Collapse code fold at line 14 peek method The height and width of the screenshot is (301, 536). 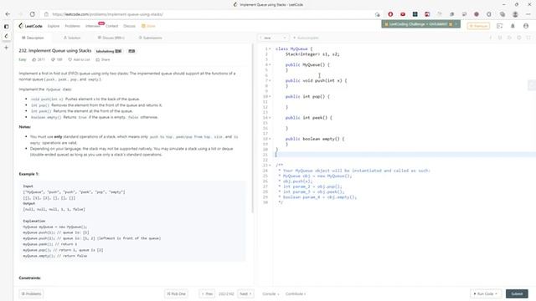coord(270,118)
